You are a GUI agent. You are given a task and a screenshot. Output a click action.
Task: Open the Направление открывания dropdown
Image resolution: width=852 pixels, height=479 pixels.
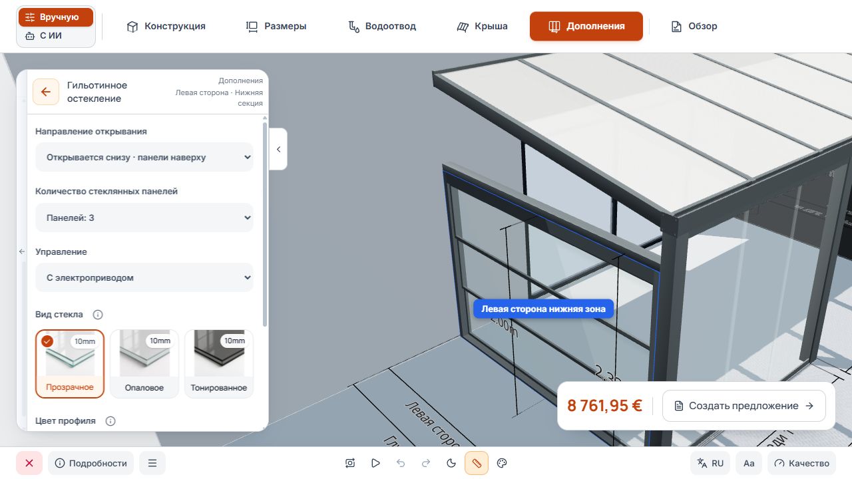tap(144, 158)
